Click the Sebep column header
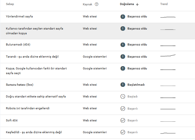 [10, 4]
